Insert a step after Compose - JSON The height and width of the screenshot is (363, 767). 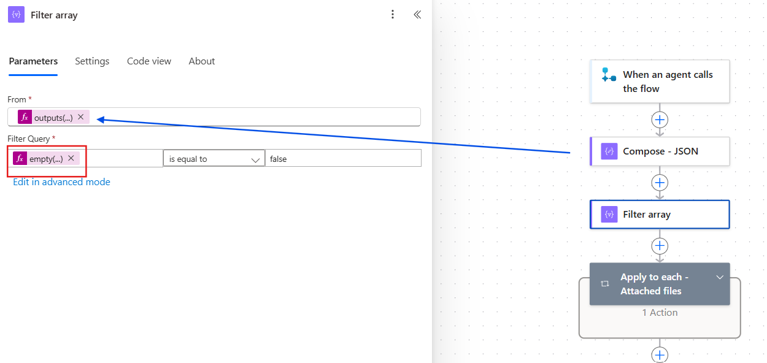click(x=660, y=182)
